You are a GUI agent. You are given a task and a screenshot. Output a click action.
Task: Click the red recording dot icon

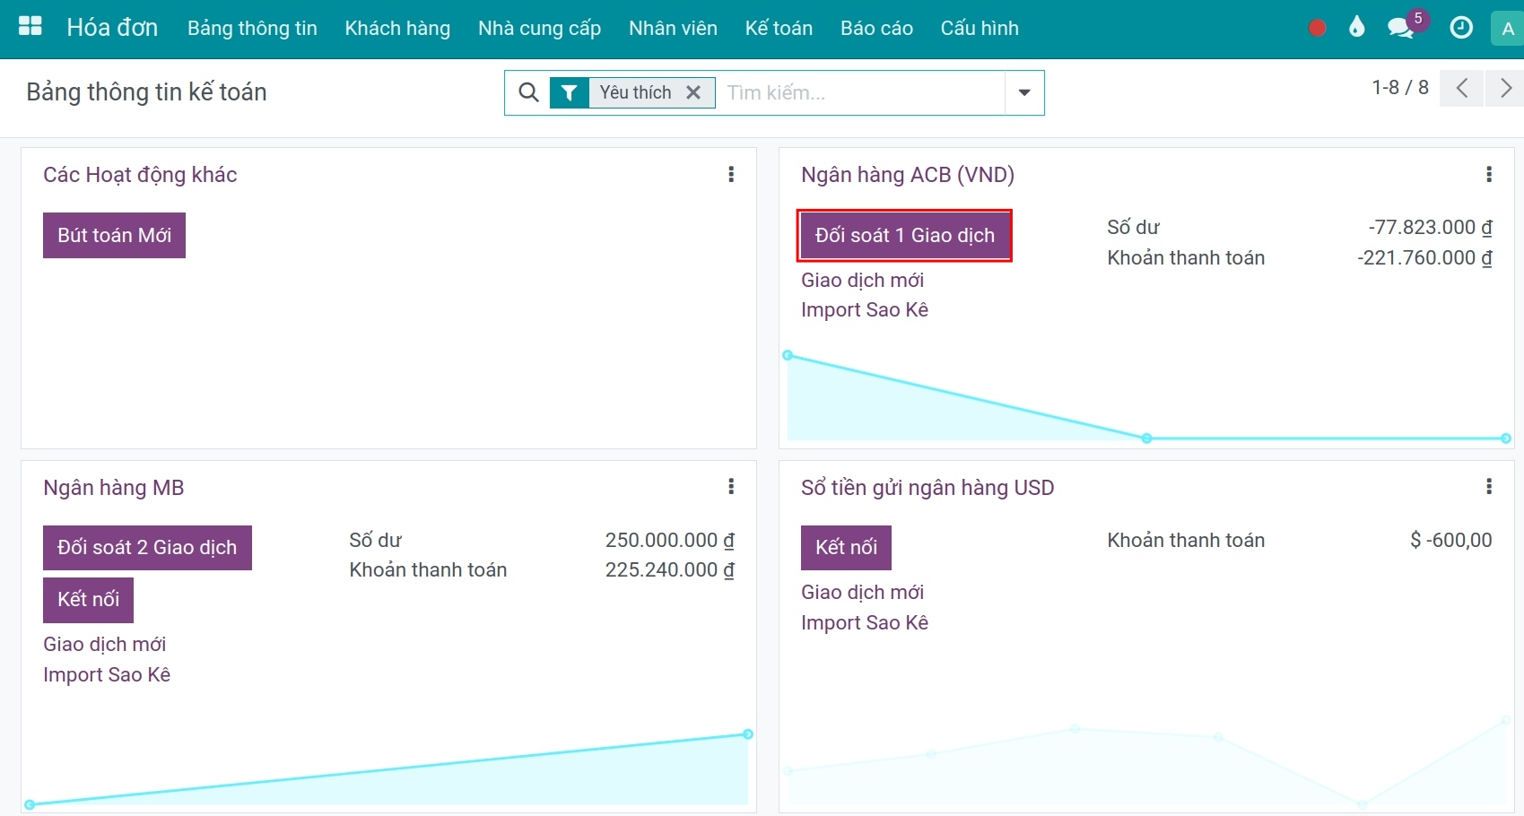tap(1317, 28)
